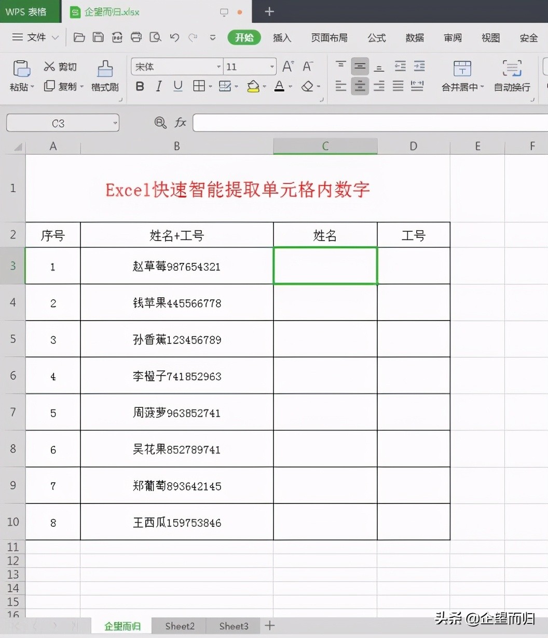Save the workbook with the disk icon
The width and height of the screenshot is (548, 638).
click(x=98, y=37)
